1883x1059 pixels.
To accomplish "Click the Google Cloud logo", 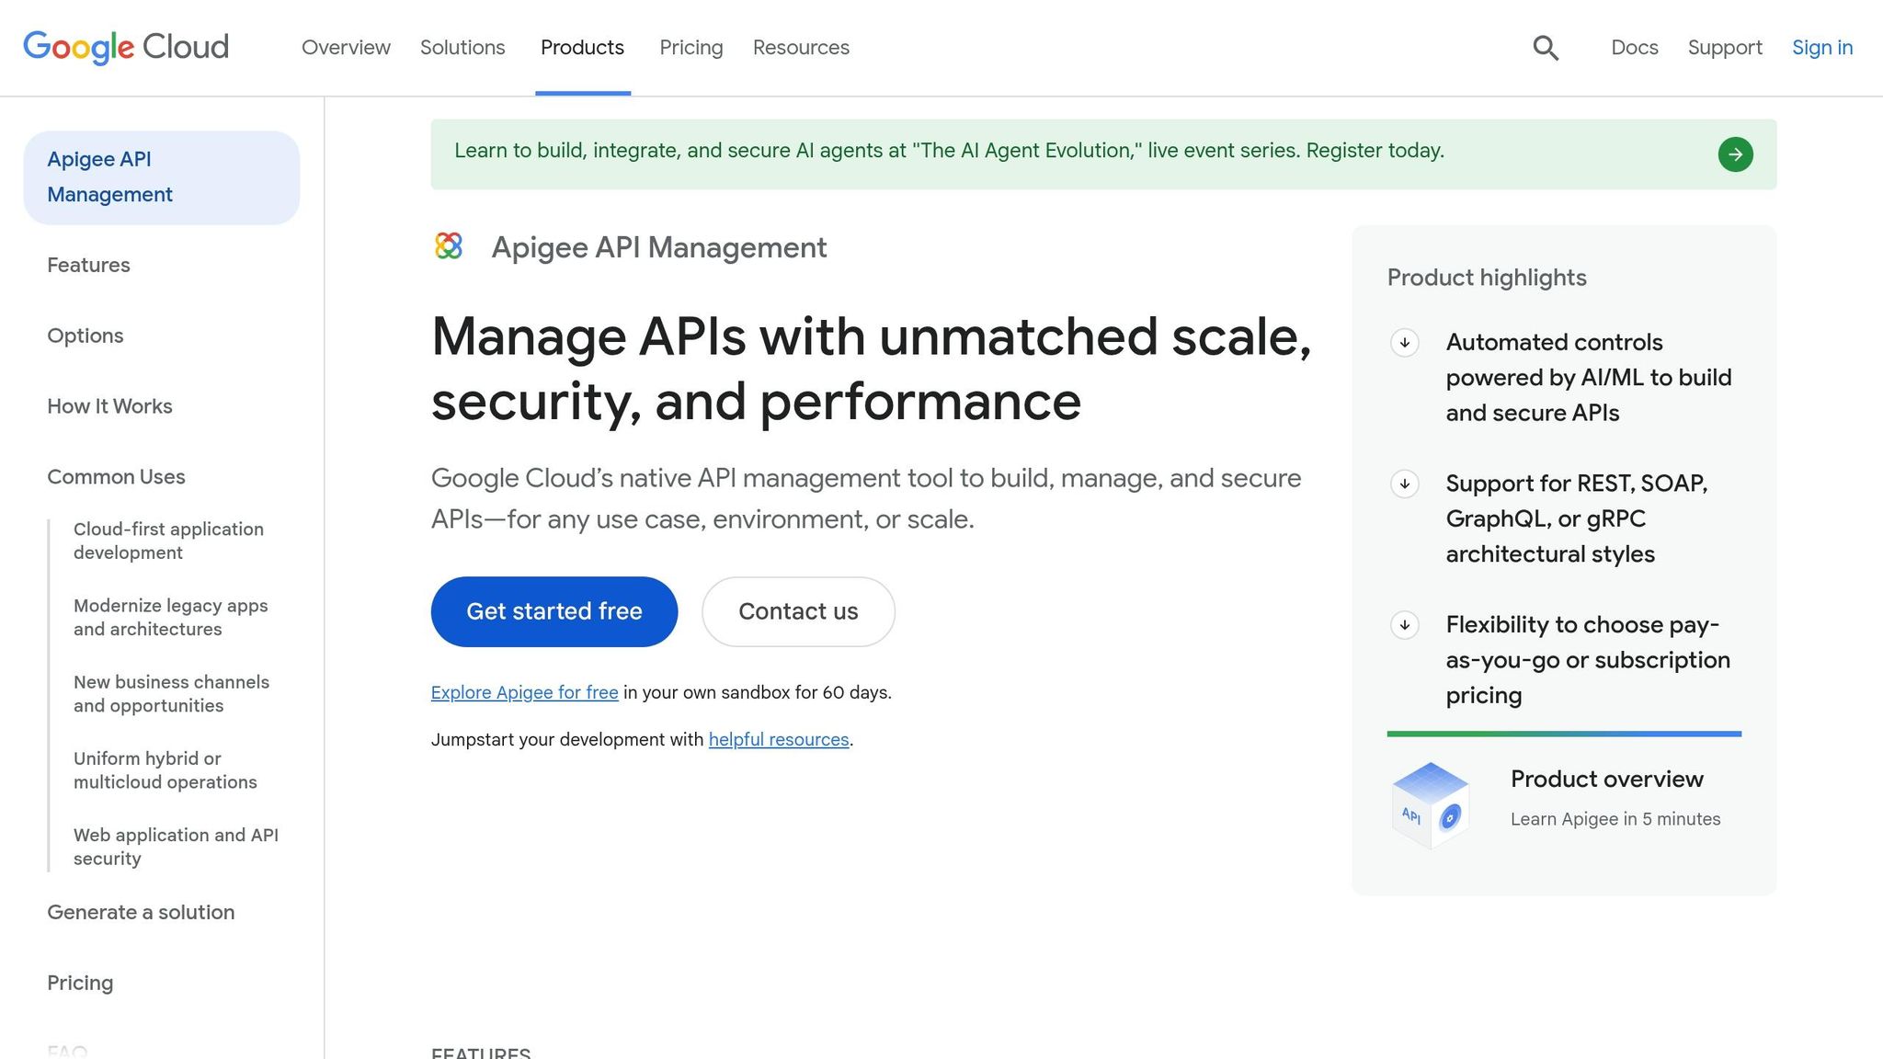I will pos(125,46).
